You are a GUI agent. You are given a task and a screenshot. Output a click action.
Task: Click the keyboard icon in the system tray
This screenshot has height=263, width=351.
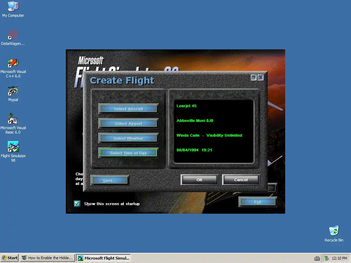tap(317, 258)
